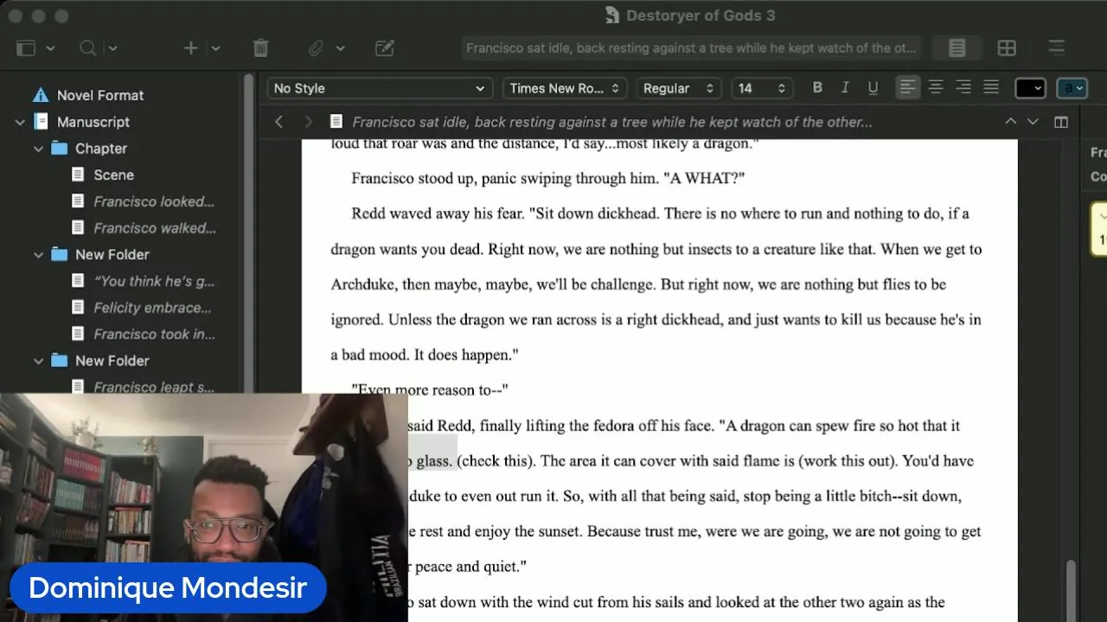Toggle bold formatting
Image resolution: width=1107 pixels, height=622 pixels.
point(817,87)
